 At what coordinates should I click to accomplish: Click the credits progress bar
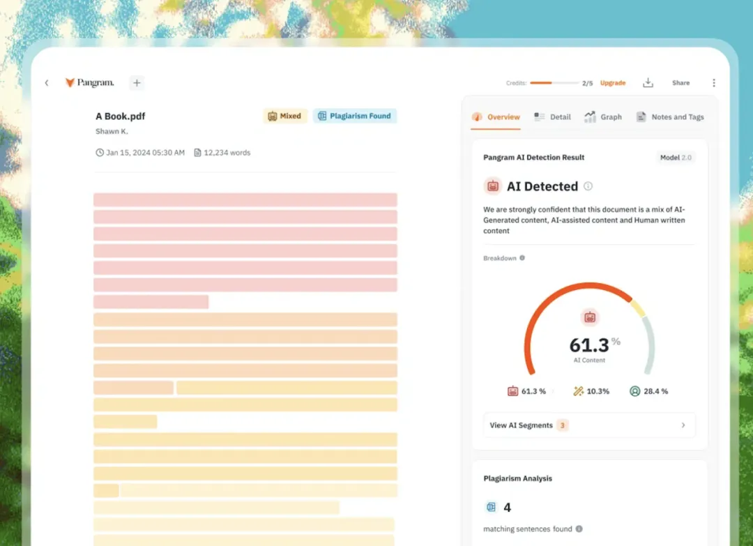pos(554,82)
